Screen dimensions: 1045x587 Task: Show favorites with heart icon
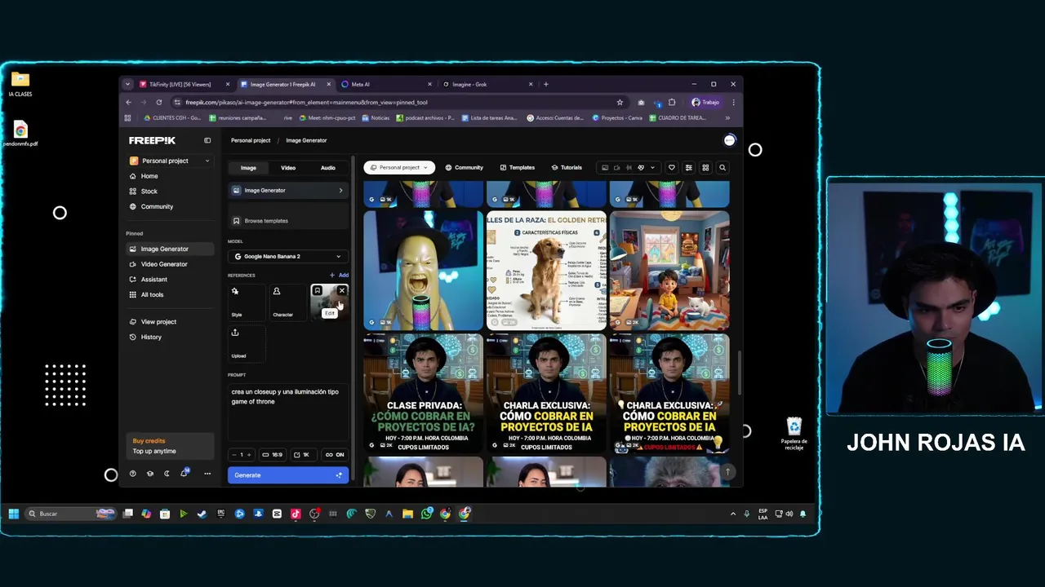tap(672, 168)
